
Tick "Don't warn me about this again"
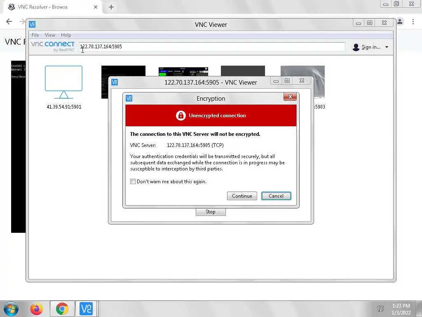[133, 182]
